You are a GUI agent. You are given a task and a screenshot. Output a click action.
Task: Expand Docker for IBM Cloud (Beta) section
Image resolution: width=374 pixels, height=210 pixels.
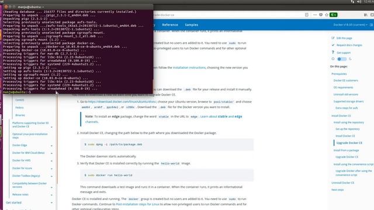51,153
